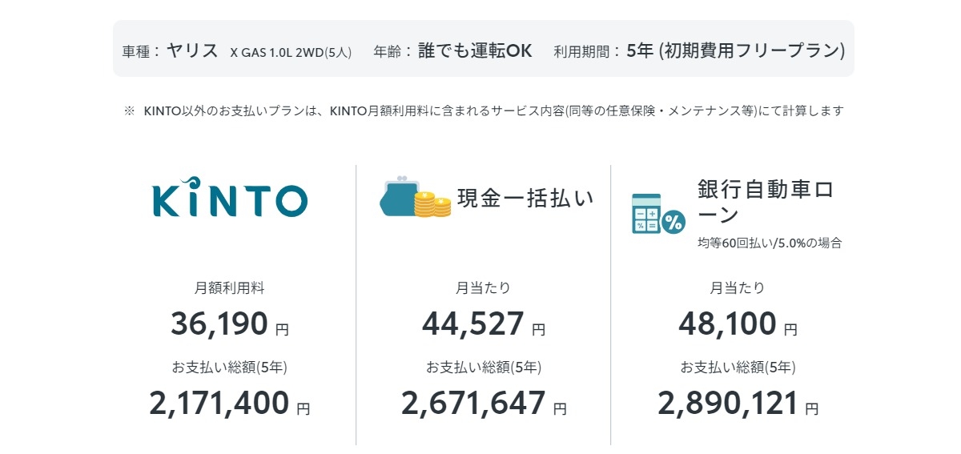Click cash monthly amount 44,527 円
961x454 pixels.
click(x=483, y=323)
